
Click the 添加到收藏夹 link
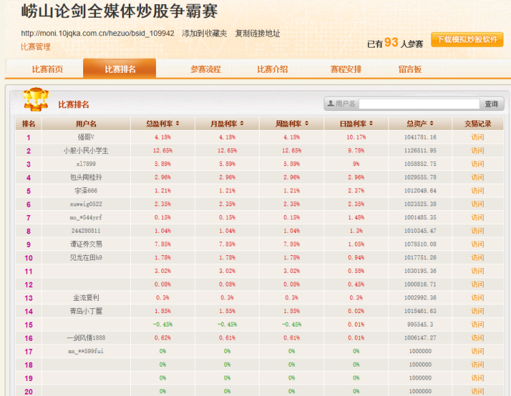click(204, 33)
